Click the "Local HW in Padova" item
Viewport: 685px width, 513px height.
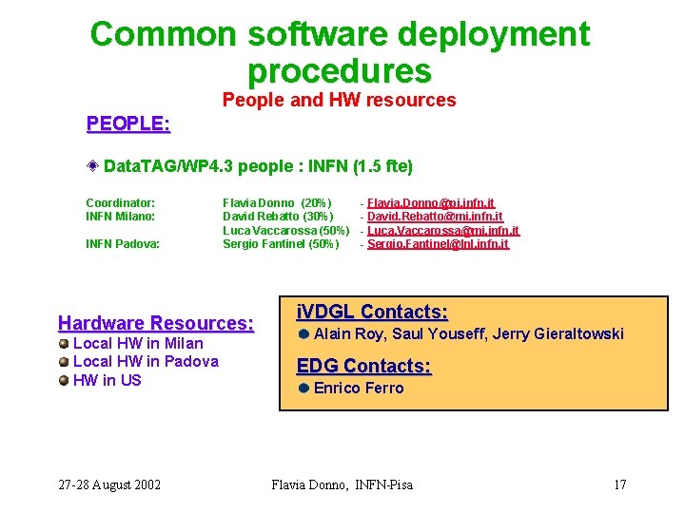[x=146, y=362]
